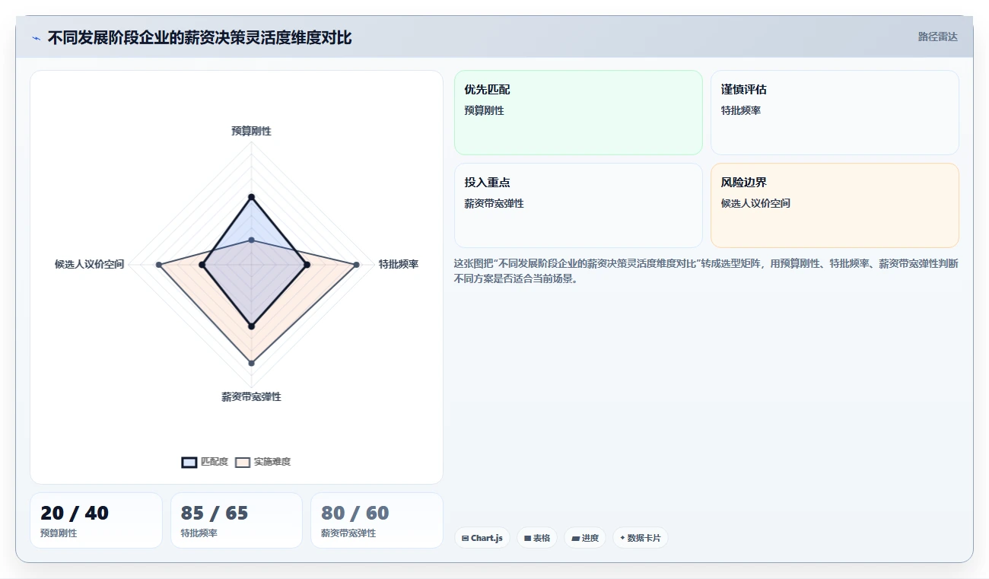989x579 pixels.
Task: Click the 匹配度 data point on 薪资带宽弹性 axis
Action: pos(251,326)
